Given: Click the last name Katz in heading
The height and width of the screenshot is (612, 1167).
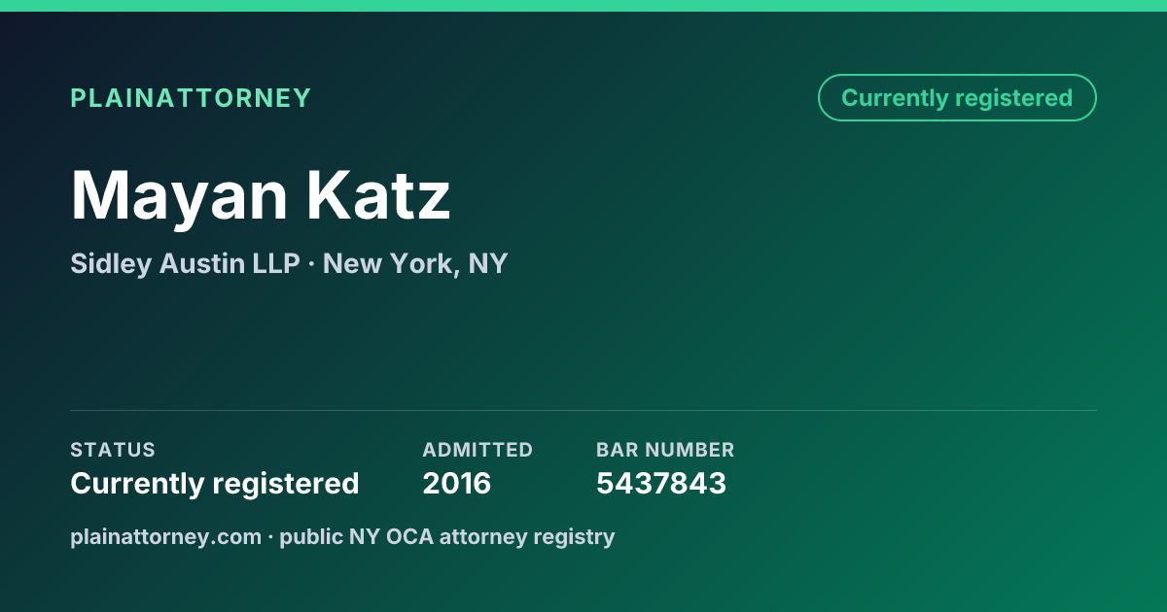Looking at the screenshot, I should (379, 195).
